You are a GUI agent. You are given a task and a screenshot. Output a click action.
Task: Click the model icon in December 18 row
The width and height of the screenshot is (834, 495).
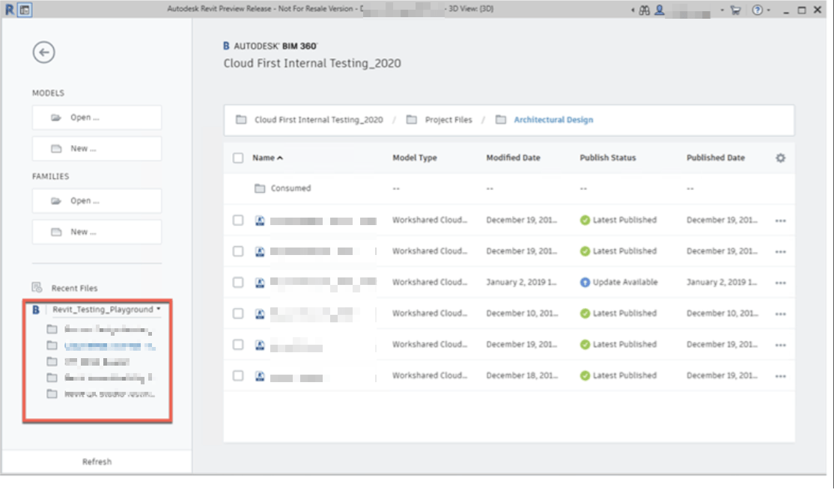[x=260, y=376]
